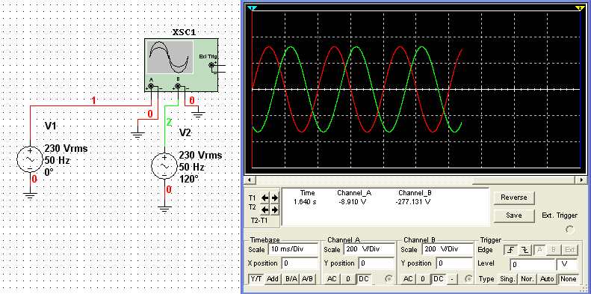Shift T2 cursor left with arrow
The image size is (591, 294).
[265, 209]
